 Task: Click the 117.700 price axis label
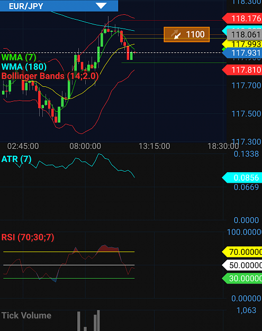246,85
